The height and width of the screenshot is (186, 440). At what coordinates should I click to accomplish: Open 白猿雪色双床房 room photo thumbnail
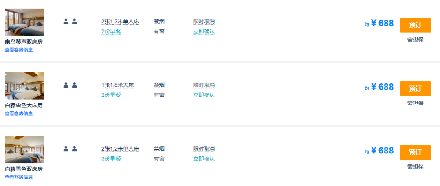point(24,149)
